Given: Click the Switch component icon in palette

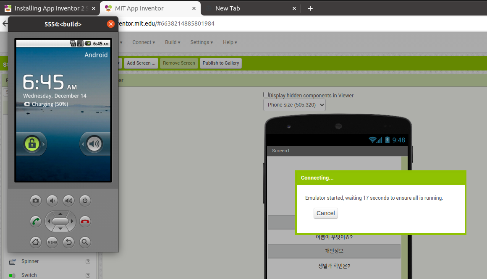Looking at the screenshot, I should 12,275.
